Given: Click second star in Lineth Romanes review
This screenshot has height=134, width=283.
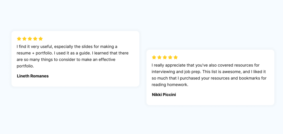Looking at the screenshot, I should click(24, 39).
